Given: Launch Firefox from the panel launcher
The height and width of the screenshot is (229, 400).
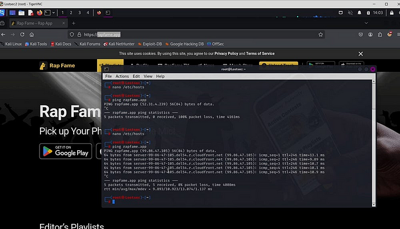Looking at the screenshot, I should pos(39,13).
